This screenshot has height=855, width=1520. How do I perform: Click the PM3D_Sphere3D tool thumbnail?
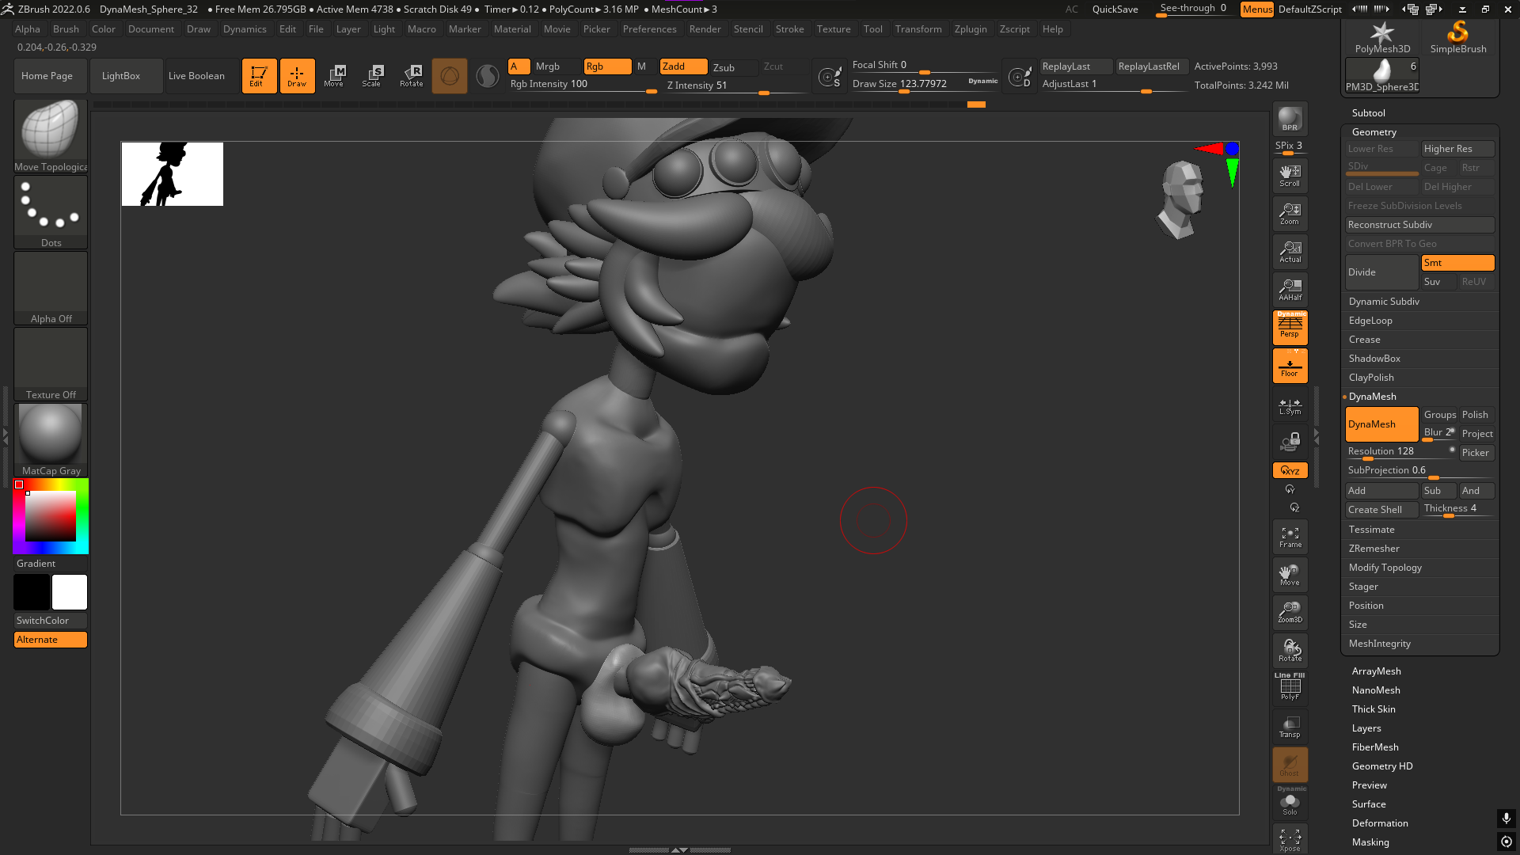(x=1382, y=75)
